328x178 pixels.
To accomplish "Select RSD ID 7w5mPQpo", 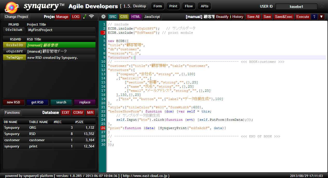I will [15, 58].
